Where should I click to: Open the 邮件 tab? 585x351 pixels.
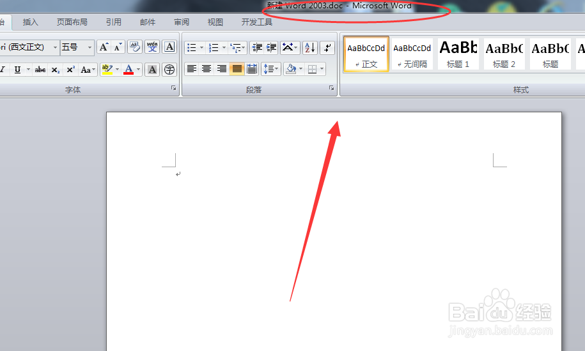coord(148,22)
